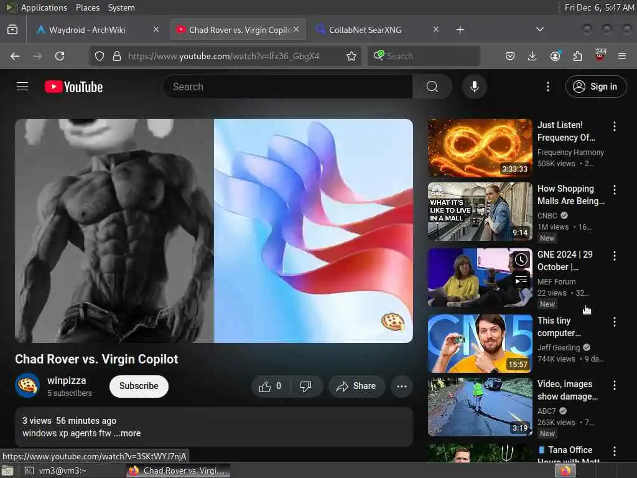Click the clock Fri Dec 6, 5:47 AM
The width and height of the screenshot is (637, 478).
click(x=599, y=7)
